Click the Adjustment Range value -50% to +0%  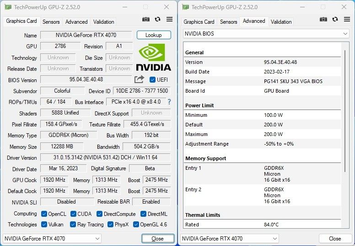point(279,144)
